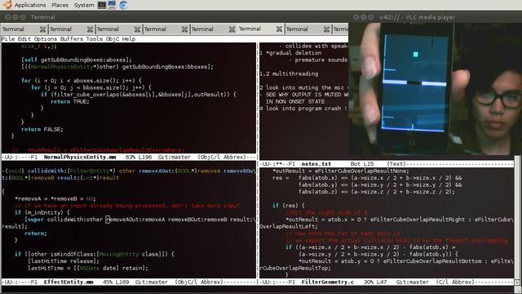Click NormalPhysicsEntity.mm in the mode line
The height and width of the screenshot is (294, 522).
pyautogui.click(x=80, y=157)
